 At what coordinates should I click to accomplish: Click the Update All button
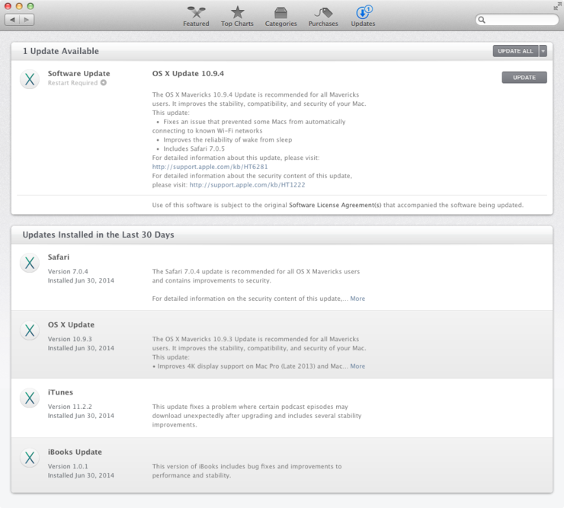(x=515, y=51)
